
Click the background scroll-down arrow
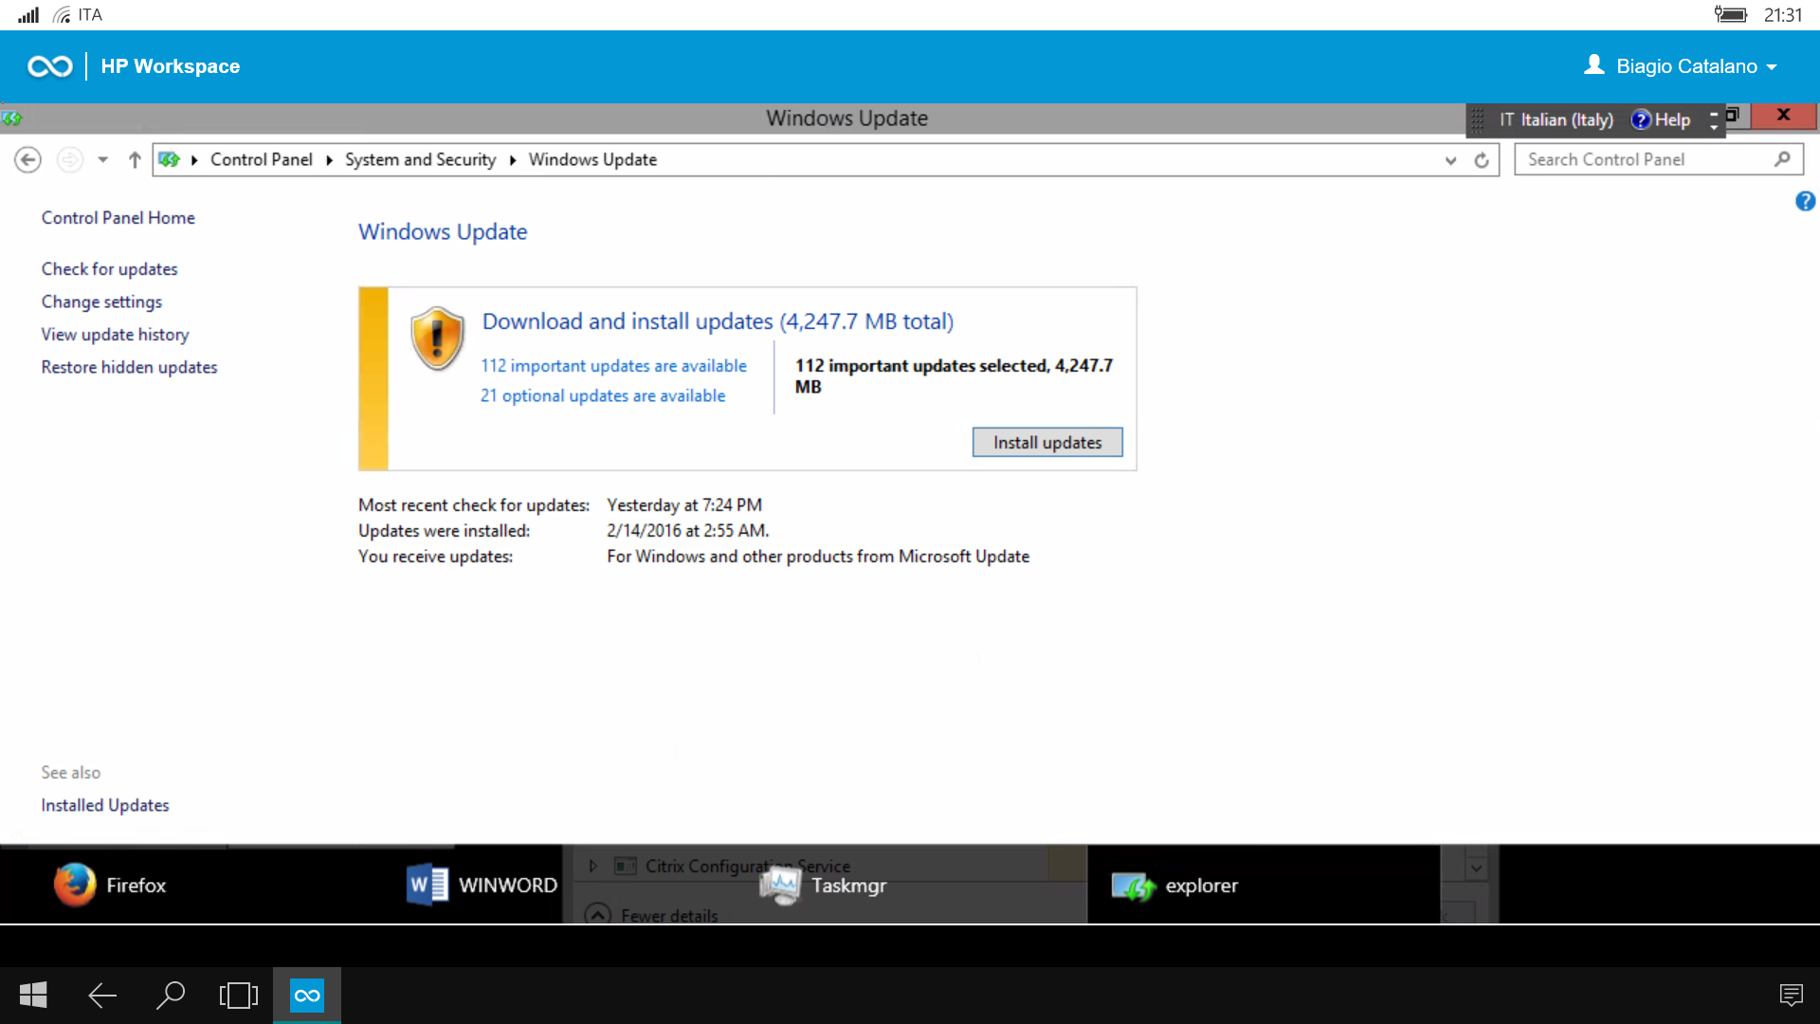tap(1476, 868)
